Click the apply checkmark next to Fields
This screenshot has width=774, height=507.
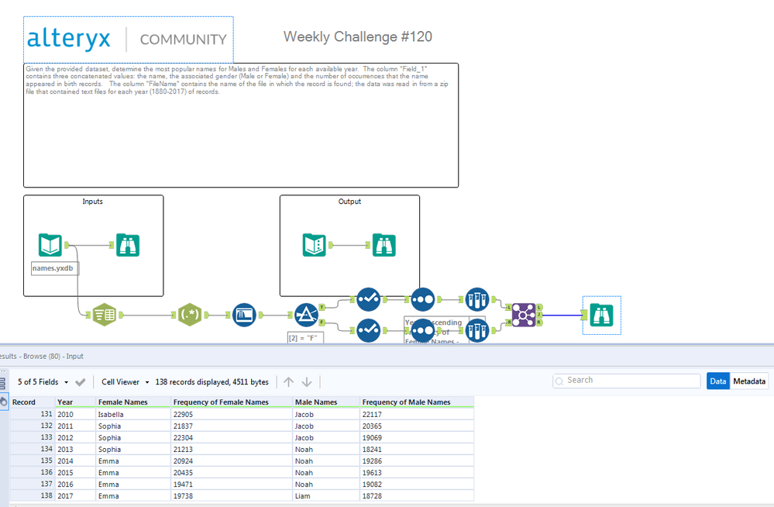(x=81, y=382)
